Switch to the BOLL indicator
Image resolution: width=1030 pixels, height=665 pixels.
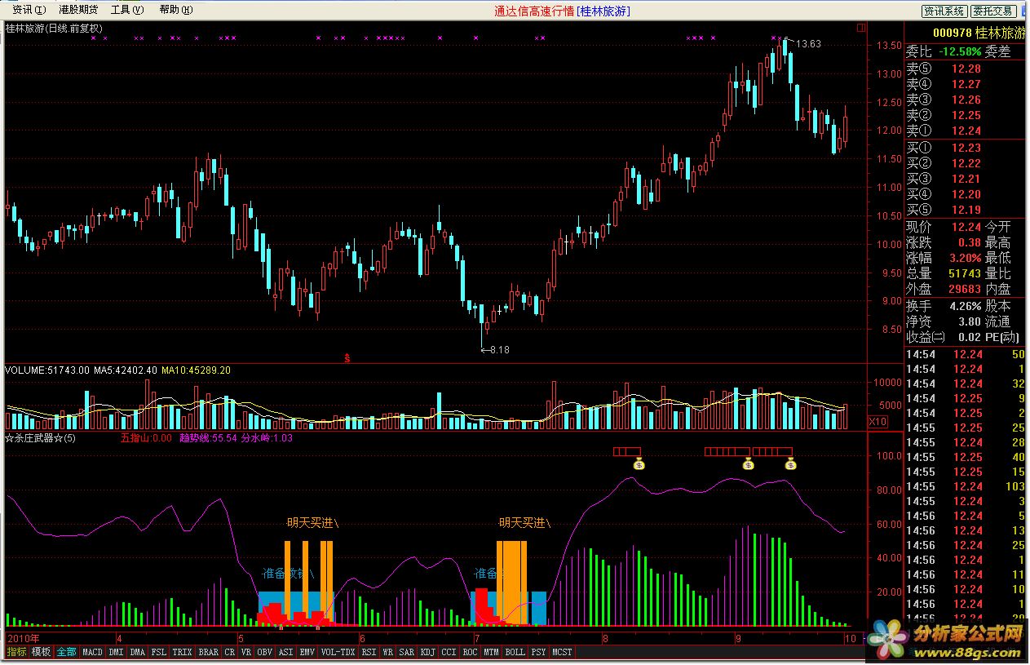pyautogui.click(x=515, y=652)
